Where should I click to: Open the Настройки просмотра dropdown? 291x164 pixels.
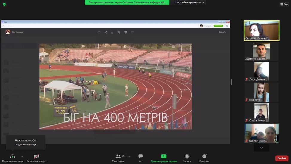coord(190,2)
